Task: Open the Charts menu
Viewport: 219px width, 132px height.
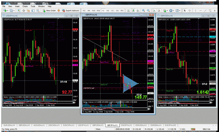Action: point(25,6)
